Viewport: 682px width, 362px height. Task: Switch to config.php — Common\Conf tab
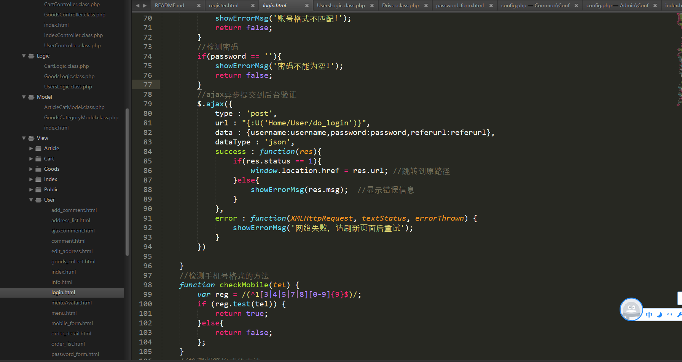[x=535, y=6]
